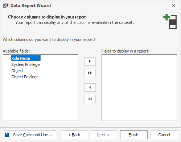Go back to previous wizard step
181x142 pixels.
point(74,135)
